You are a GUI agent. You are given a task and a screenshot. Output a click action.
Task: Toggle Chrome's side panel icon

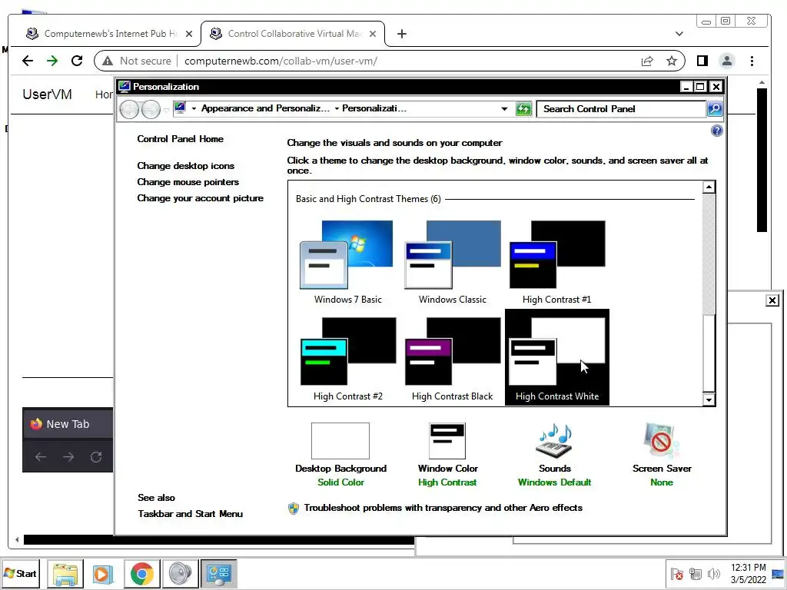click(702, 61)
